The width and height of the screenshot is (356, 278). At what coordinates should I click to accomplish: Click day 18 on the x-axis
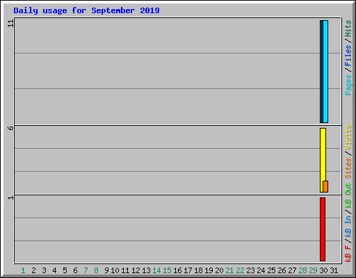coord(198,270)
